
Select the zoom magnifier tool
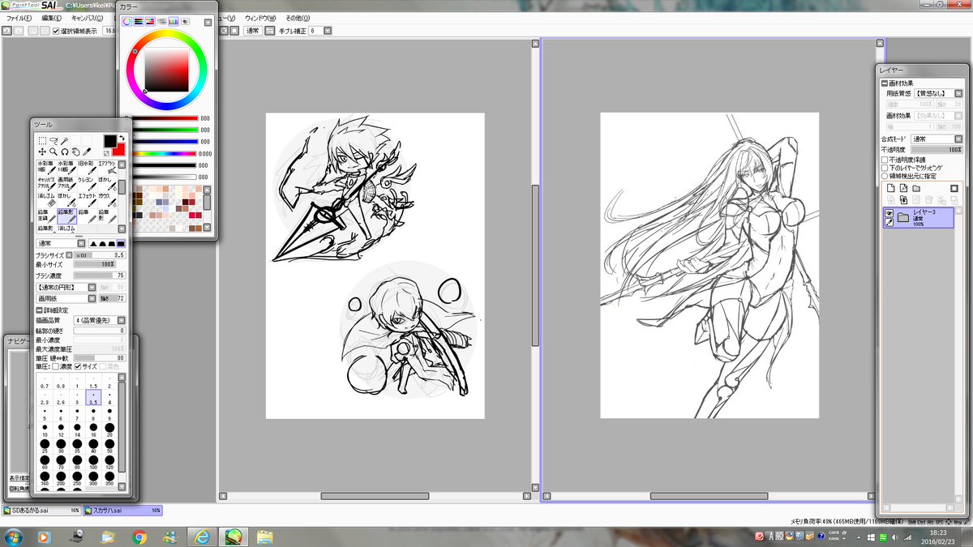54,152
